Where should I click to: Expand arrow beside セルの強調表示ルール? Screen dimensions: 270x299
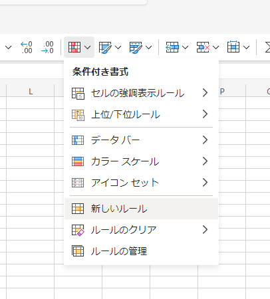coord(205,93)
